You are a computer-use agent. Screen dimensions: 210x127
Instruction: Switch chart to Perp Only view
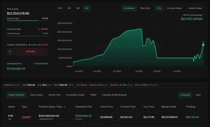145,8
